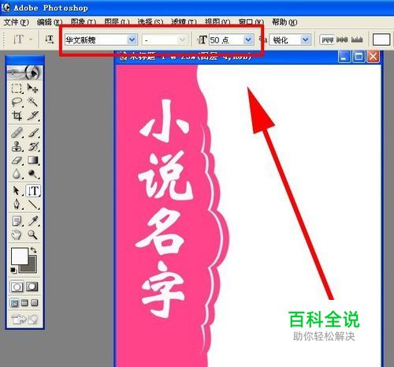Close the document window
The image size is (394, 367).
[373, 57]
